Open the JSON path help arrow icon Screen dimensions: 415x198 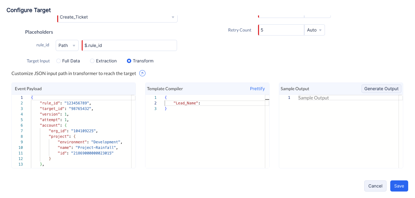(142, 74)
